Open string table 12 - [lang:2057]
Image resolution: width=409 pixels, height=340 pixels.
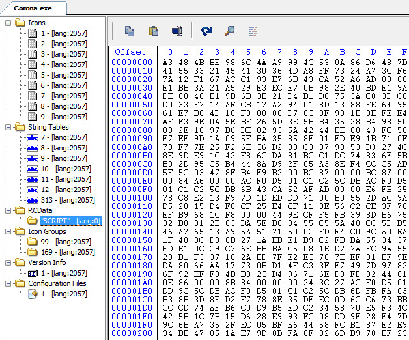tap(66, 190)
